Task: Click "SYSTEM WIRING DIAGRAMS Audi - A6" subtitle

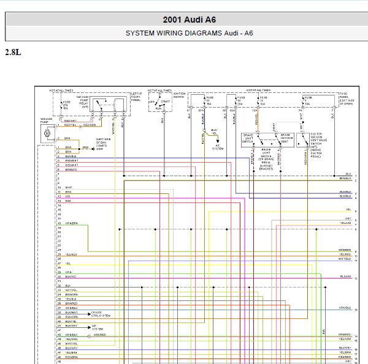Action: [x=189, y=33]
